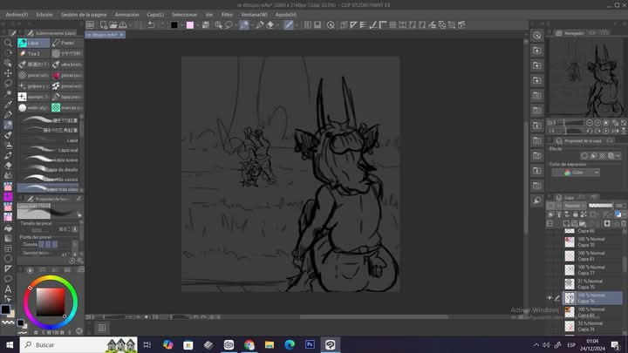
Task: Click the Buscar search box on taskbar
Action: 78,344
